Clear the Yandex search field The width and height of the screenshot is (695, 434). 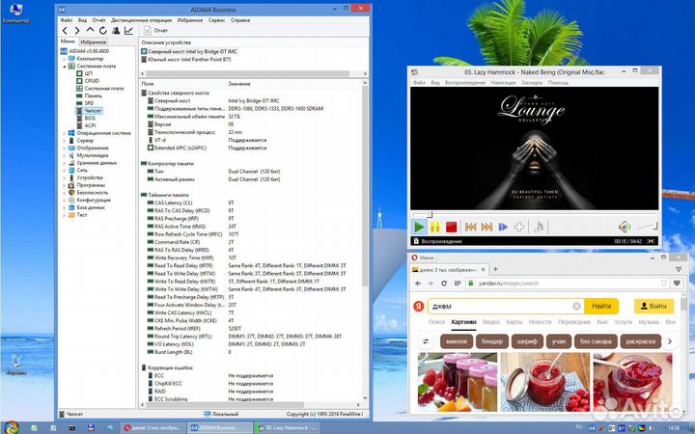pos(576,306)
